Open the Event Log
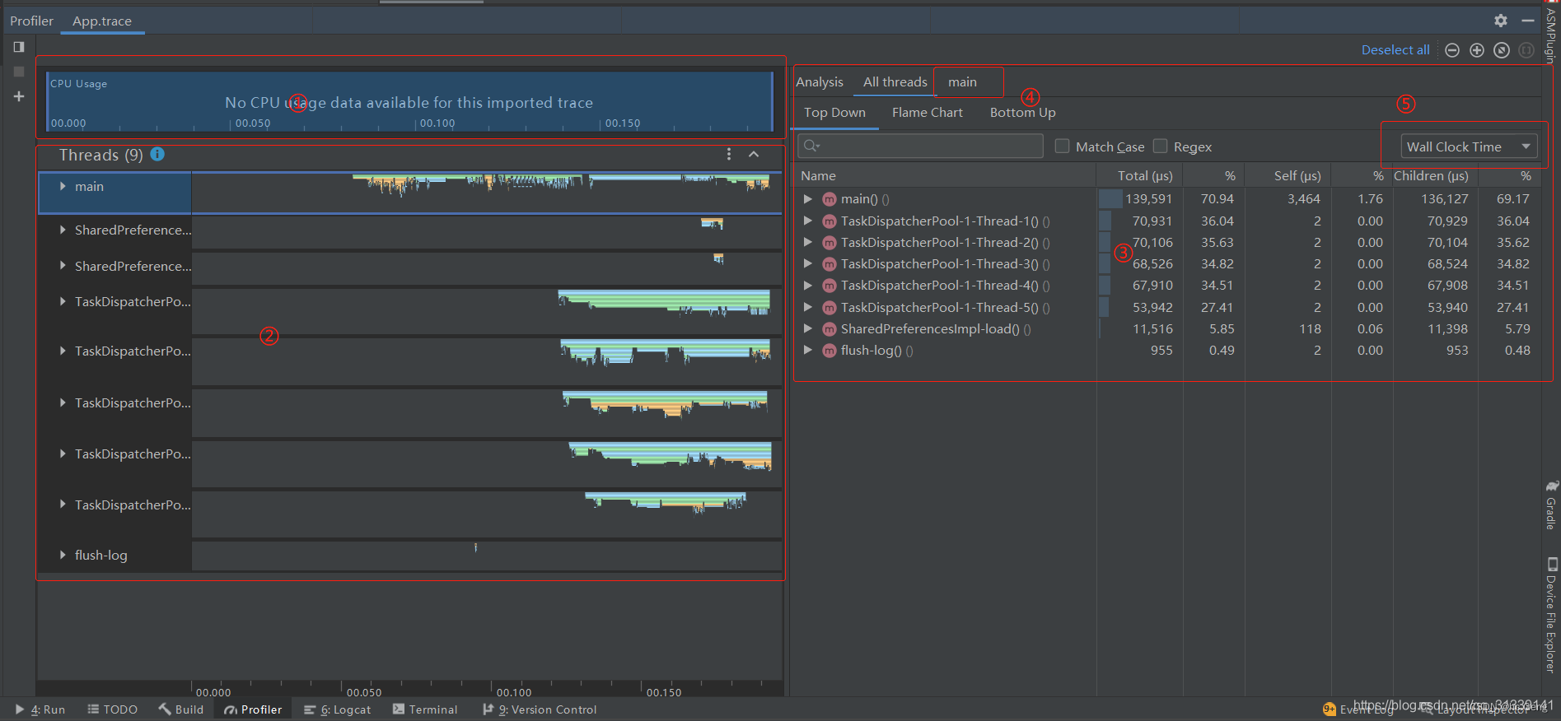This screenshot has width=1561, height=721. pos(1358,709)
